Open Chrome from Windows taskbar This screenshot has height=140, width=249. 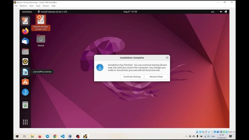[55, 136]
